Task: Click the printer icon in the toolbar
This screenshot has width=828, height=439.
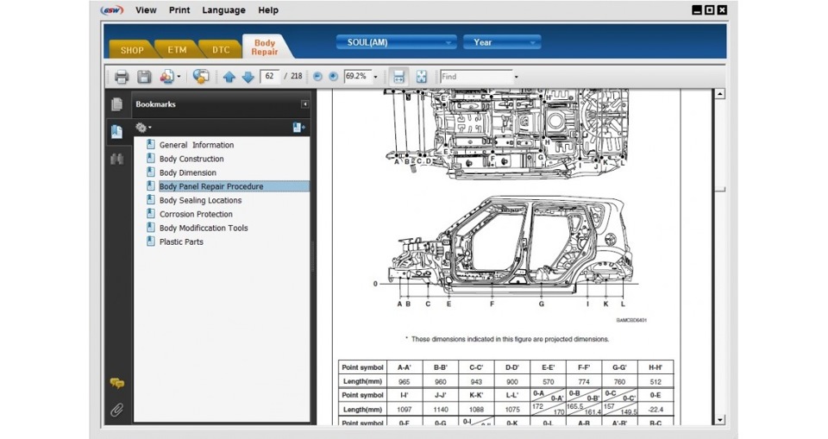Action: (122, 77)
